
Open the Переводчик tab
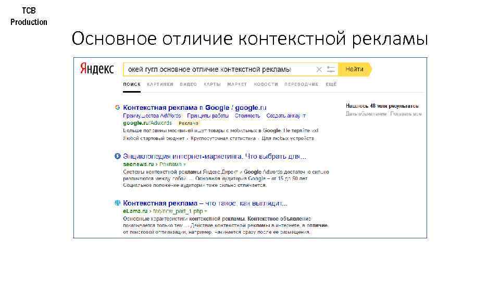pyautogui.click(x=302, y=84)
